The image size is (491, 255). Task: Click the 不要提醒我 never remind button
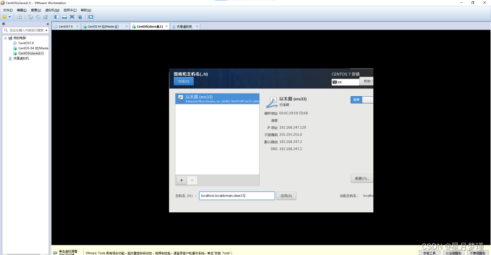477,253
